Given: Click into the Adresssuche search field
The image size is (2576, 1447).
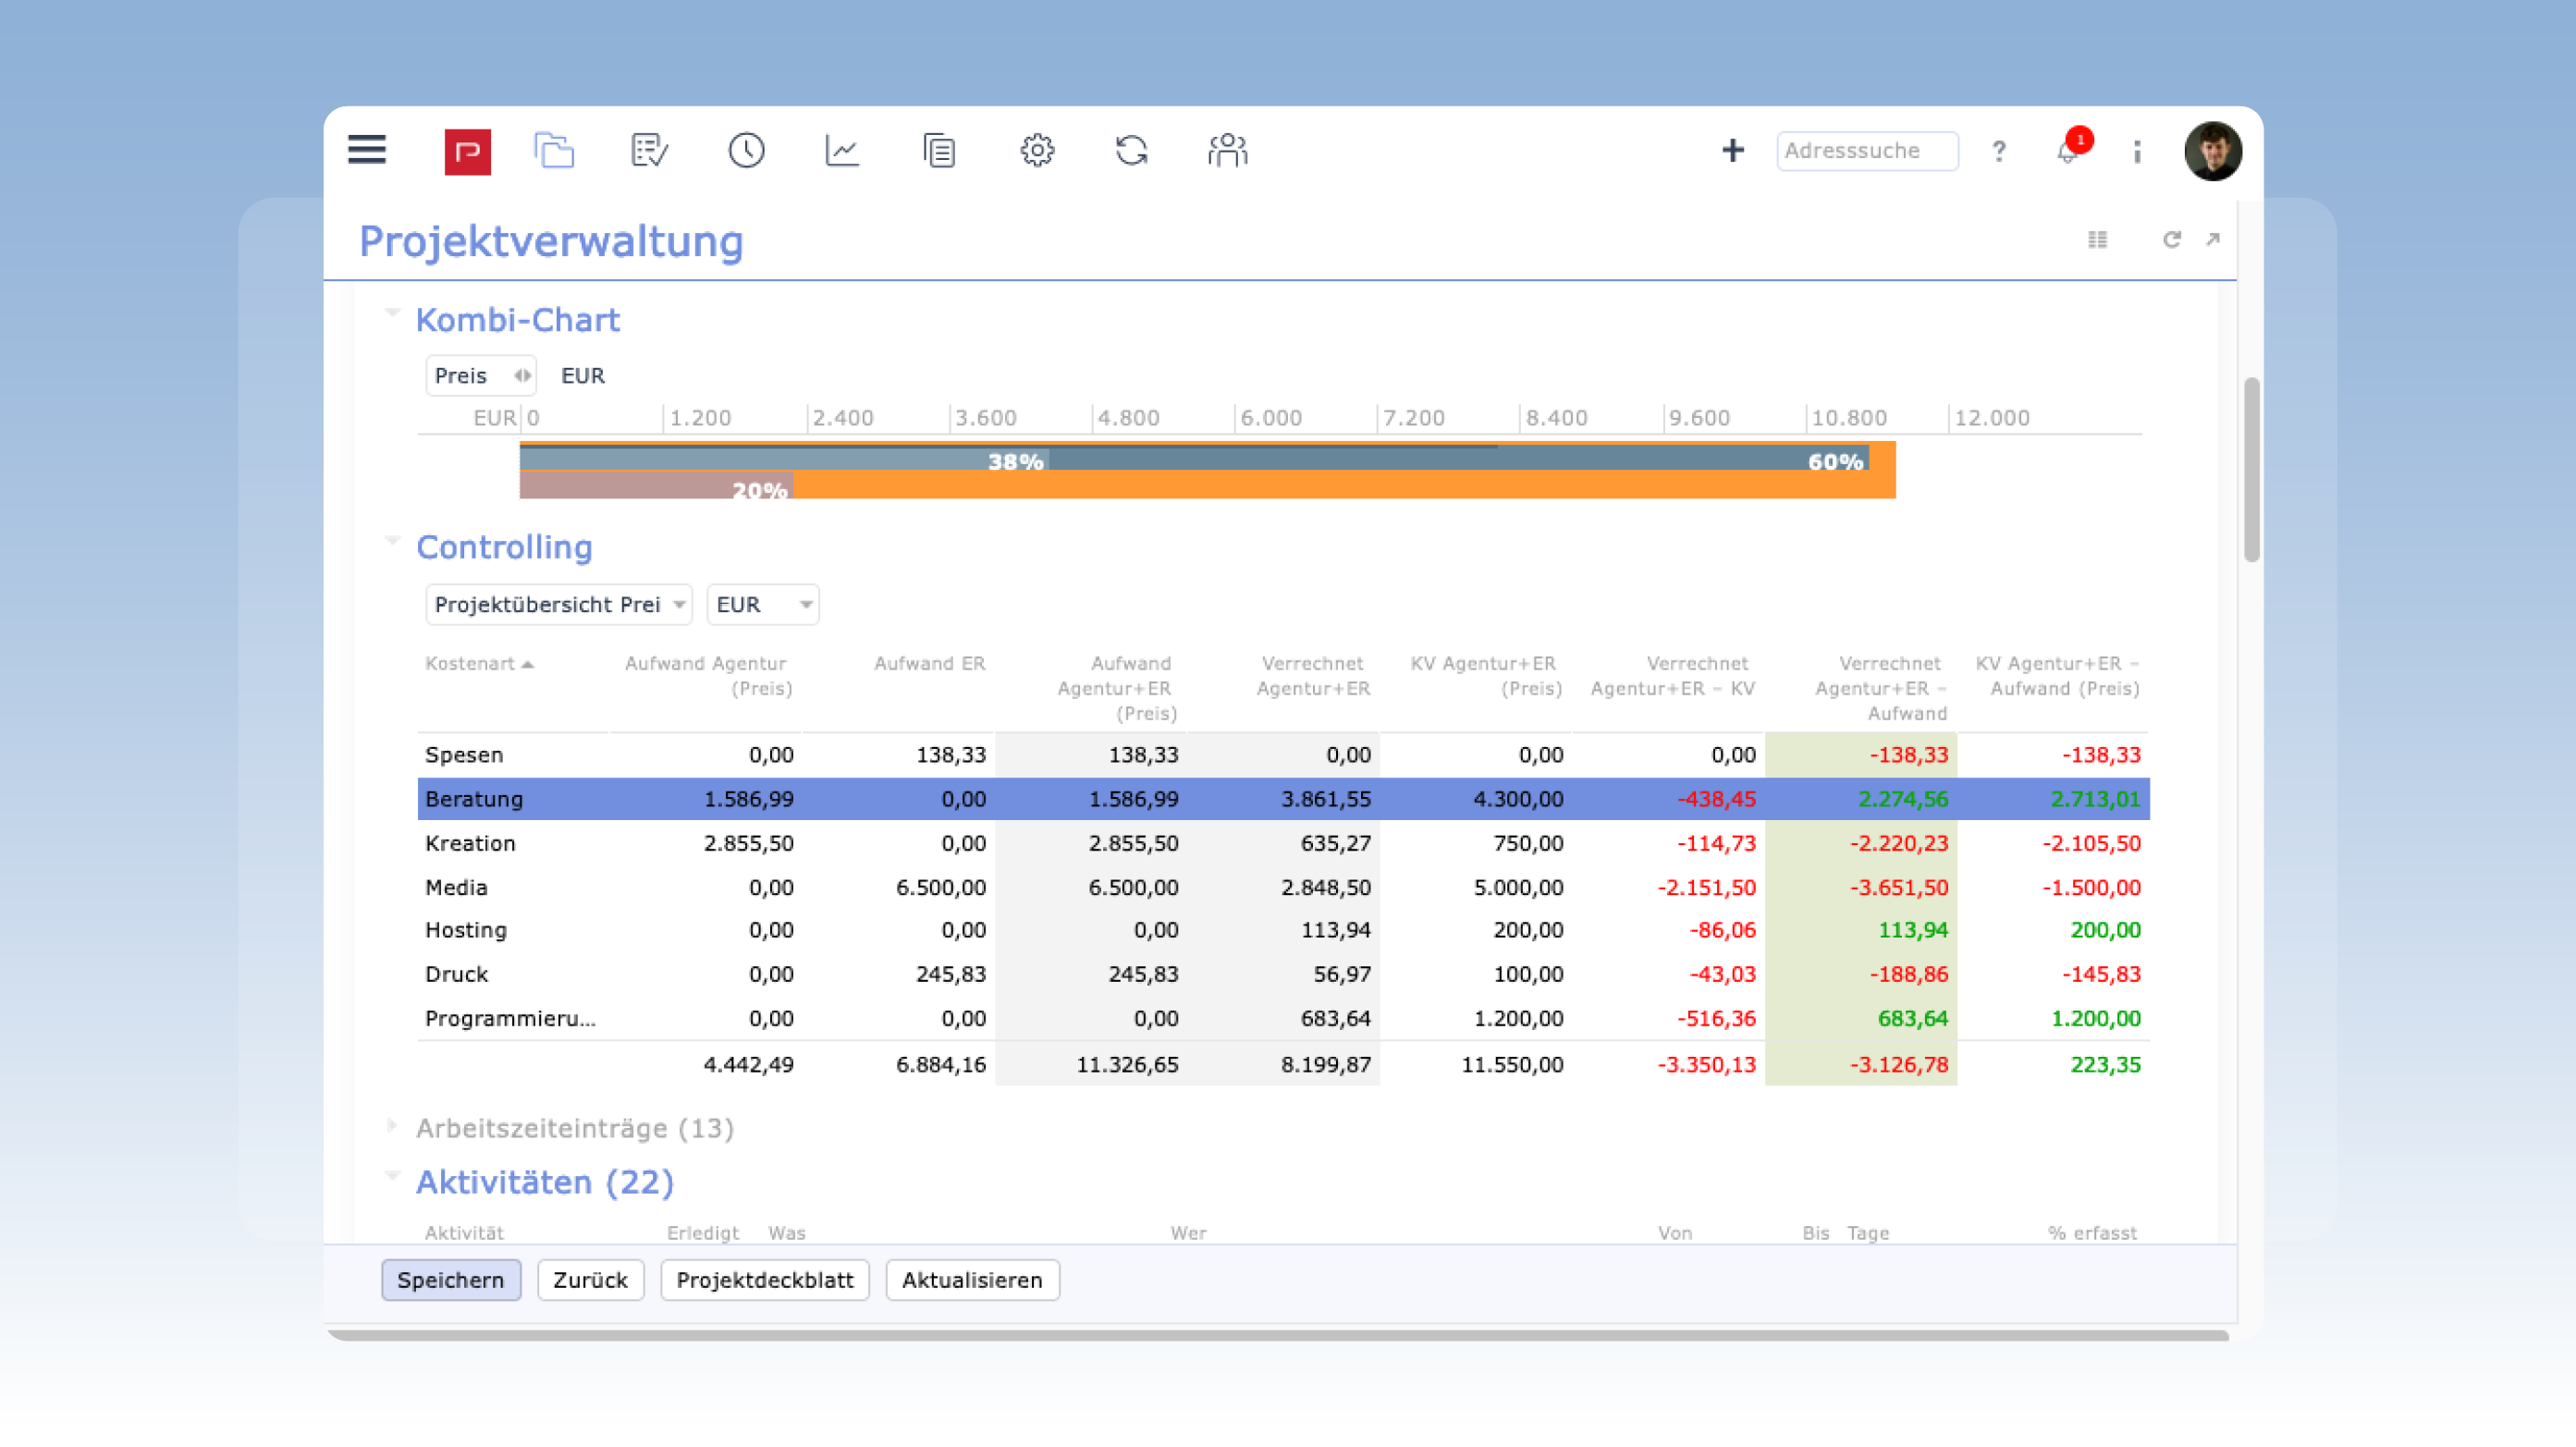Looking at the screenshot, I should 1866,151.
